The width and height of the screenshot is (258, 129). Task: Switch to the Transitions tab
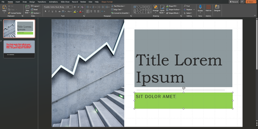(x=42, y=2)
